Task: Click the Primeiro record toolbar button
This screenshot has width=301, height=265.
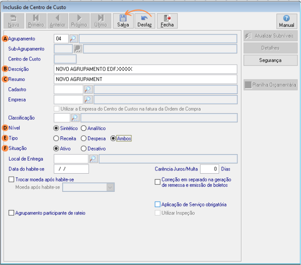Action: 36,21
